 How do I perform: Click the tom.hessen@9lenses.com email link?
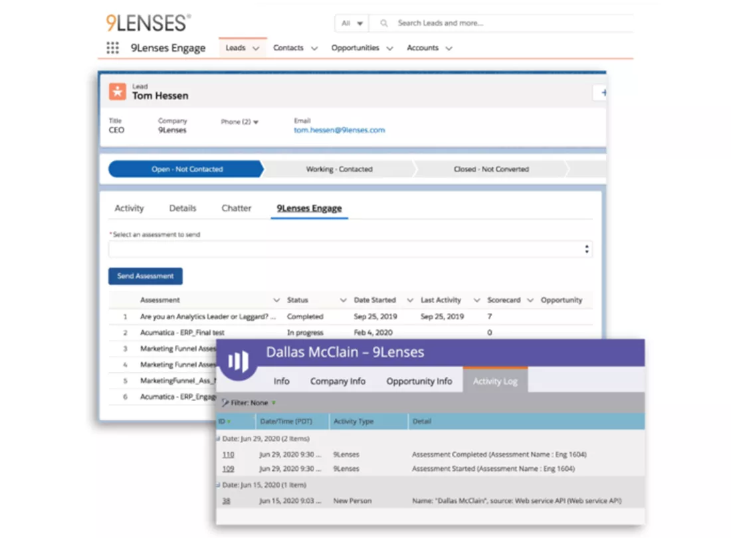pos(340,130)
